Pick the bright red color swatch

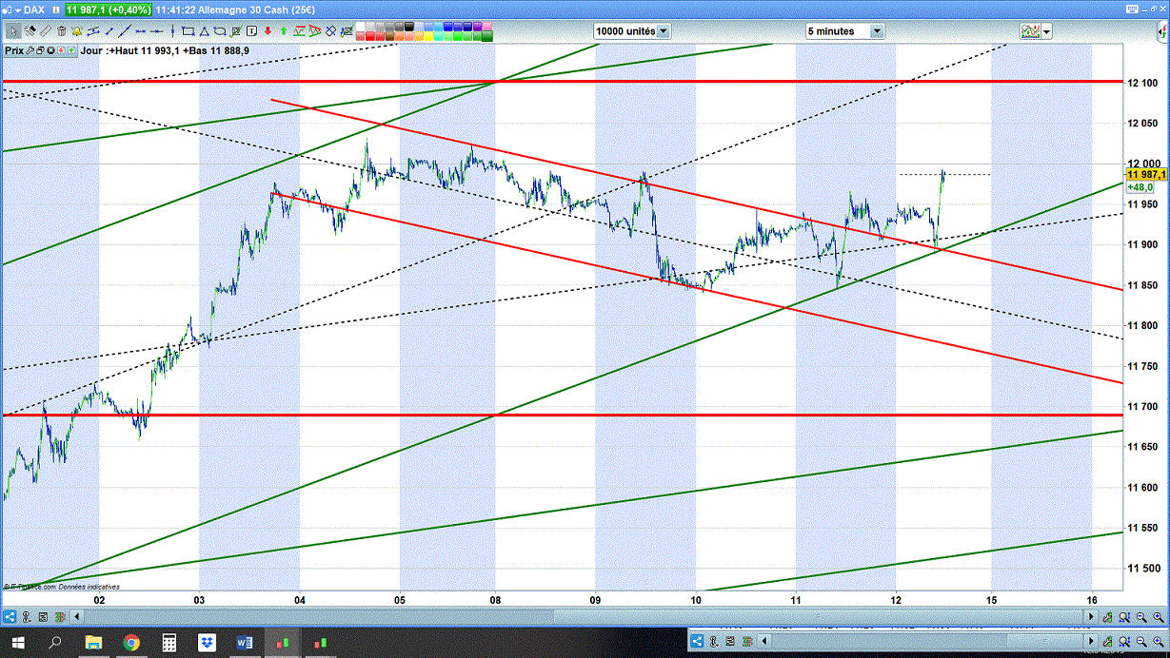click(x=370, y=36)
